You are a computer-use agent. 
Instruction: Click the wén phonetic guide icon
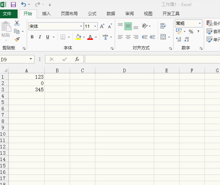coord(105,37)
